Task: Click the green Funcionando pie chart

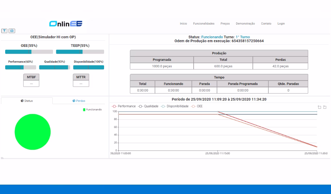Action: 33,132
